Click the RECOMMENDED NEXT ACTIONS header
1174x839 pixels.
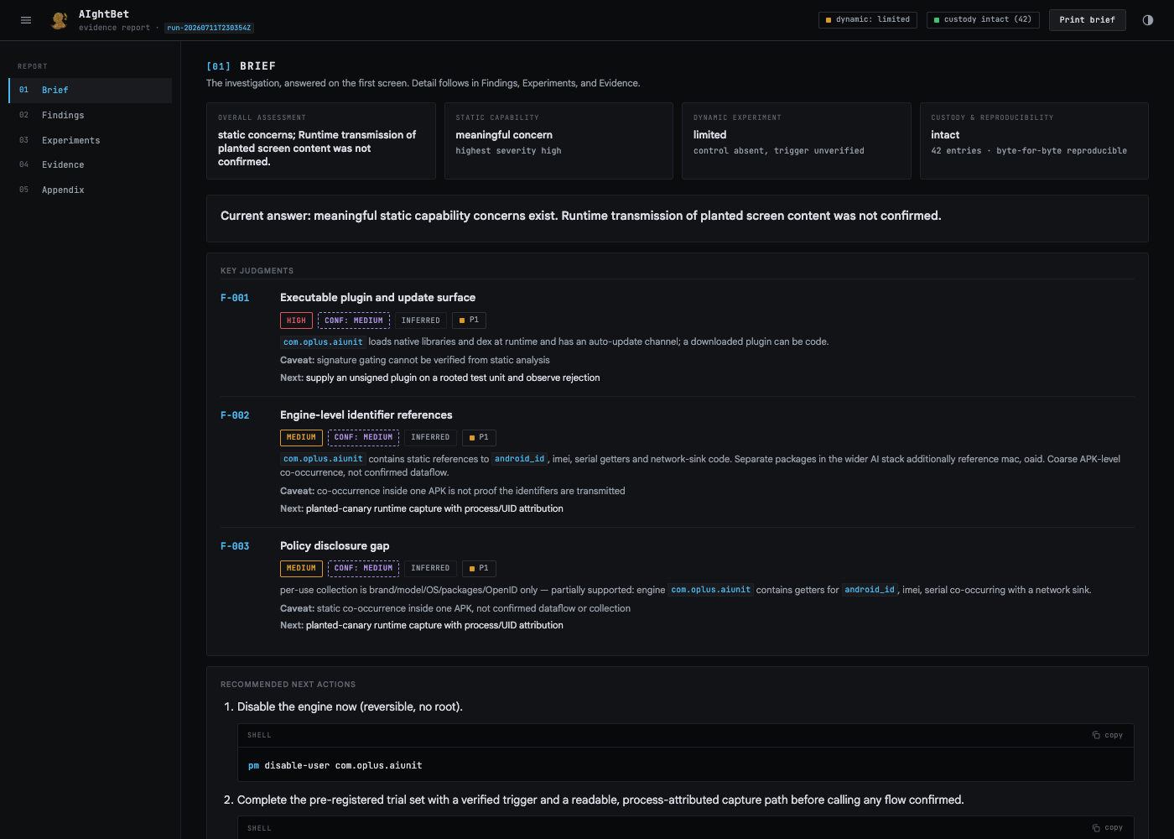(x=288, y=685)
